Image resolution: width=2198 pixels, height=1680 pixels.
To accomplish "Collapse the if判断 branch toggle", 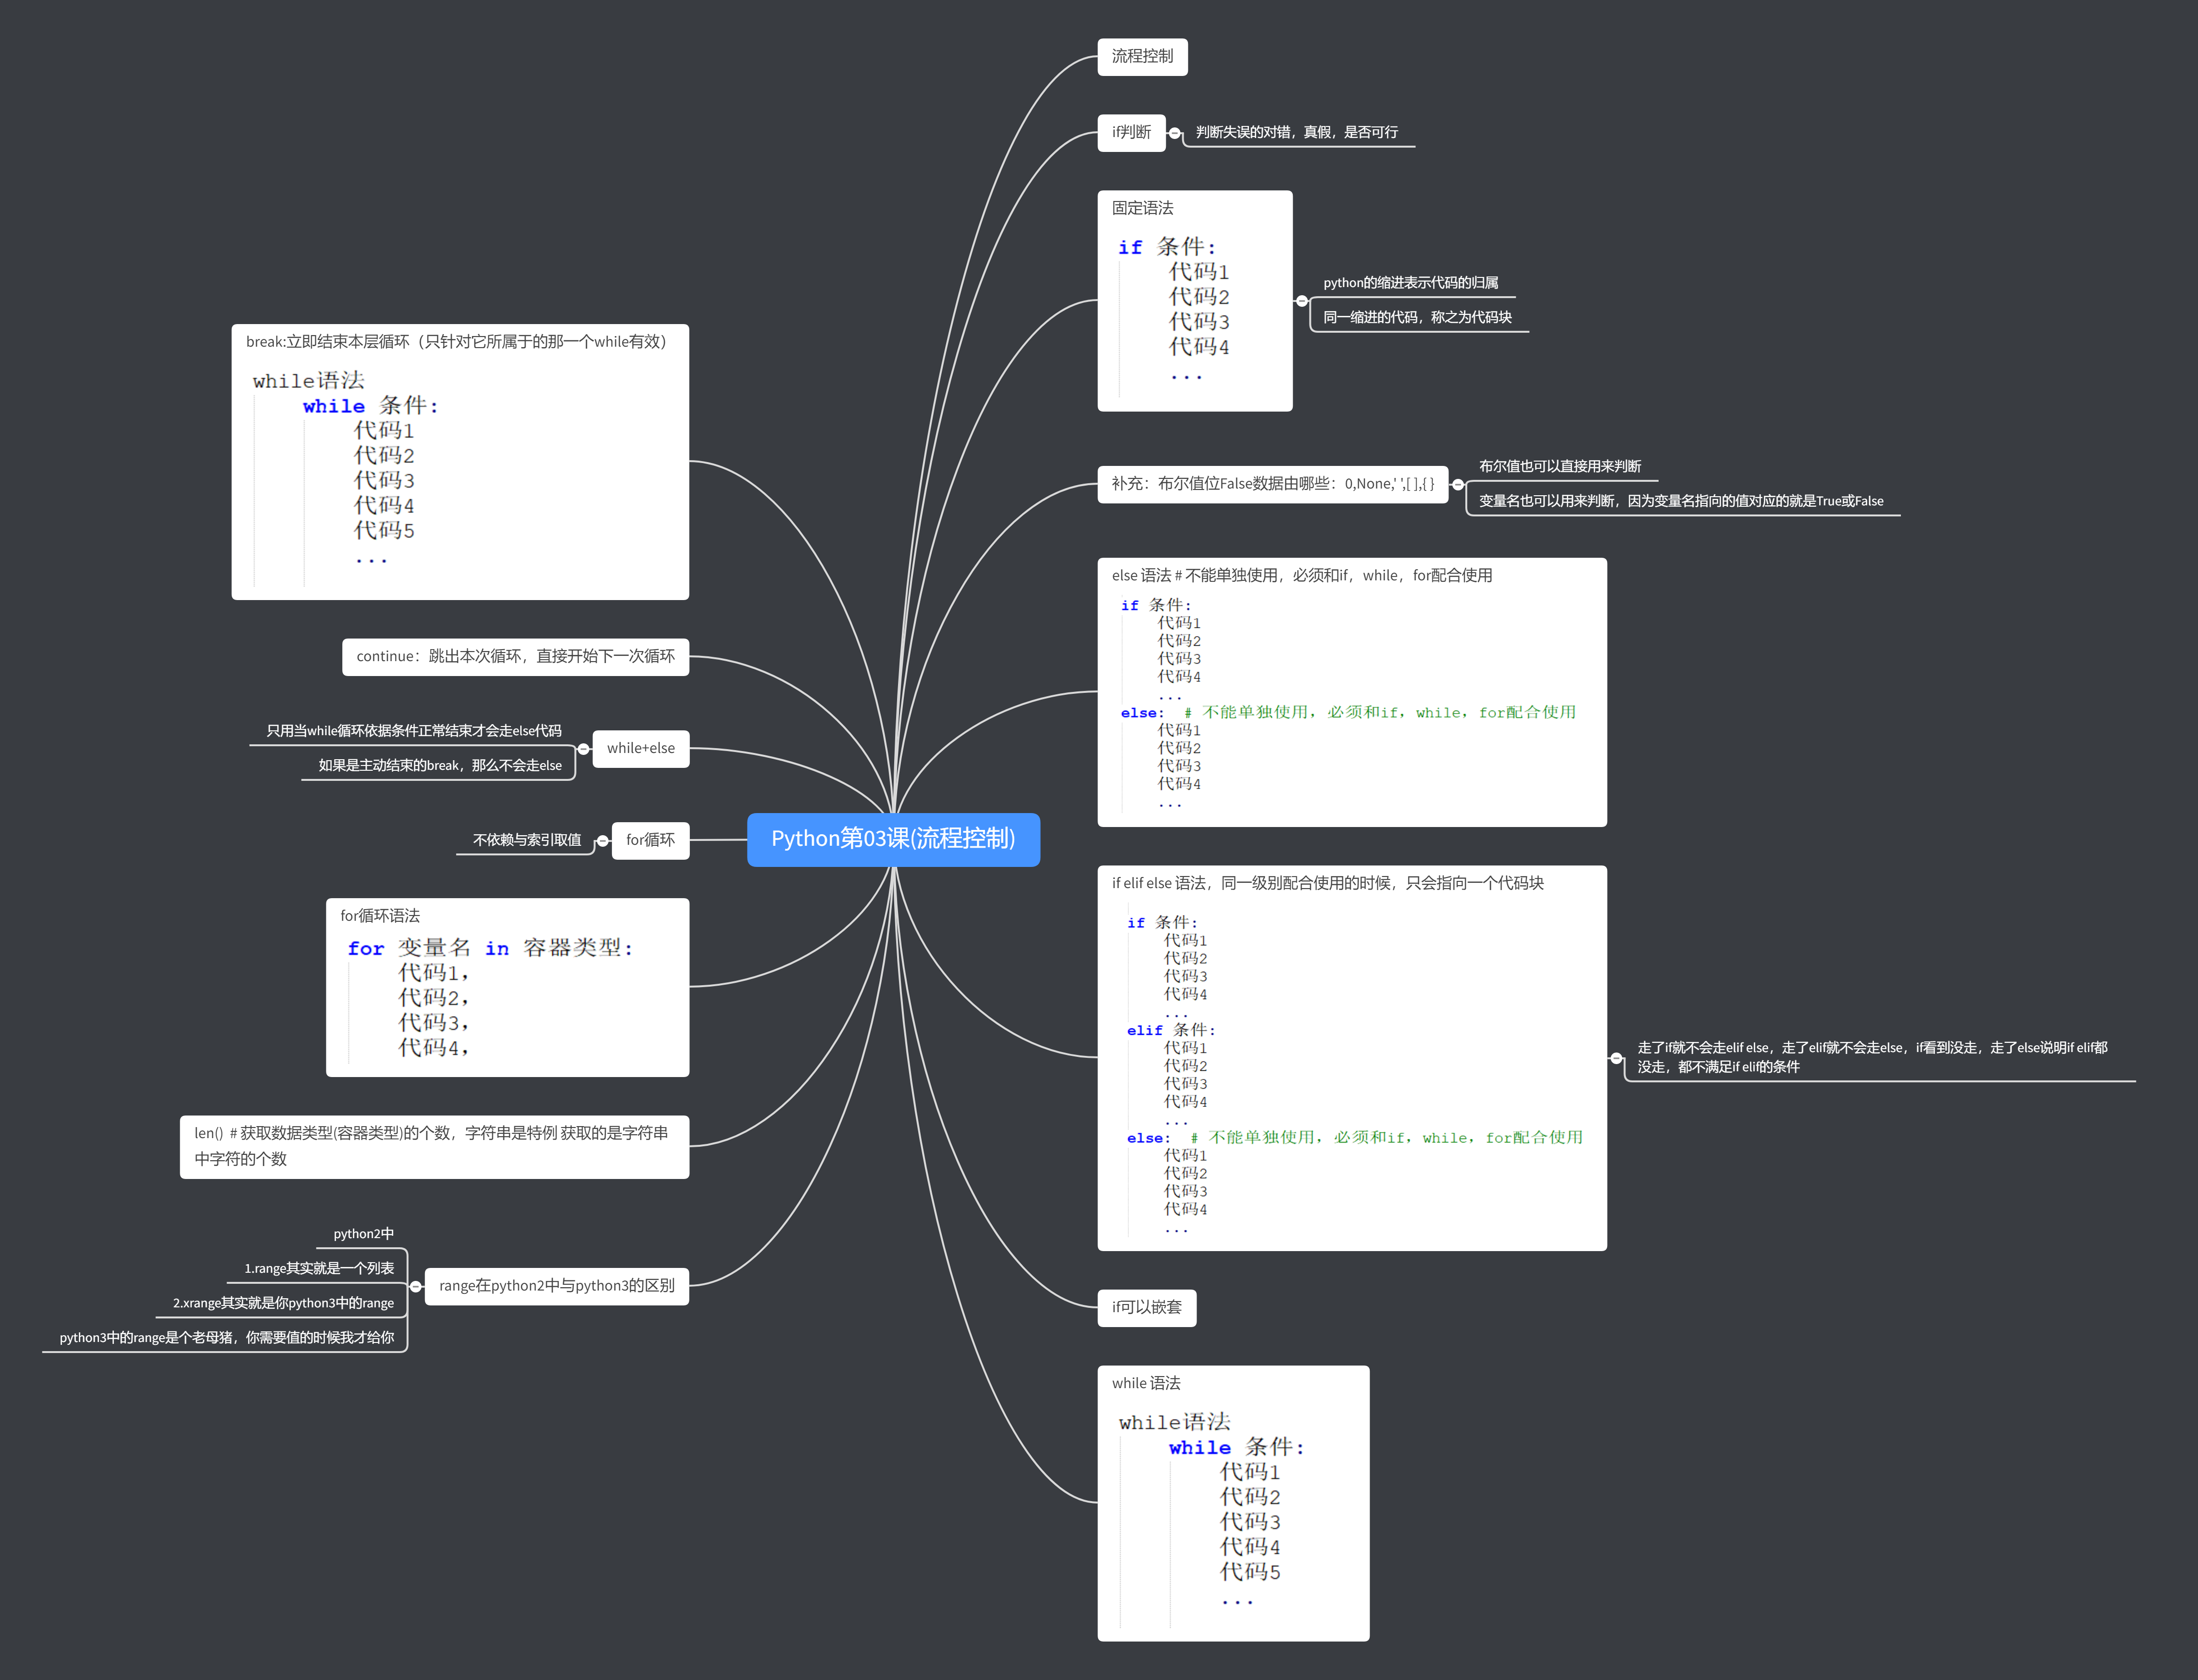I will coord(1175,133).
